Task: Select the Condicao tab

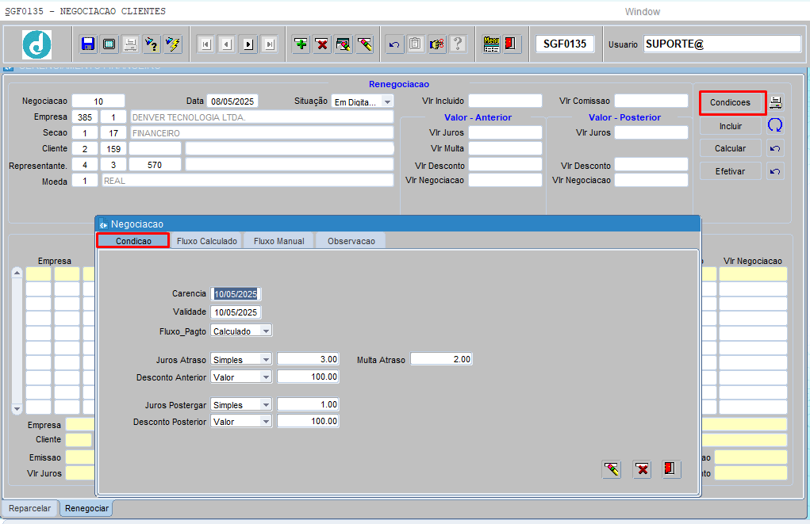Action: pyautogui.click(x=133, y=240)
